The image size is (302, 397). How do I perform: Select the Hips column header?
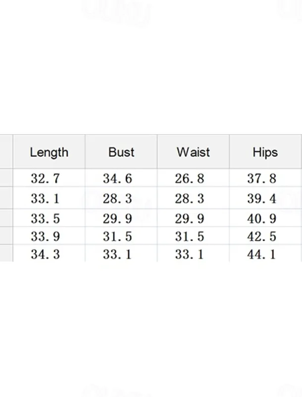tap(265, 152)
